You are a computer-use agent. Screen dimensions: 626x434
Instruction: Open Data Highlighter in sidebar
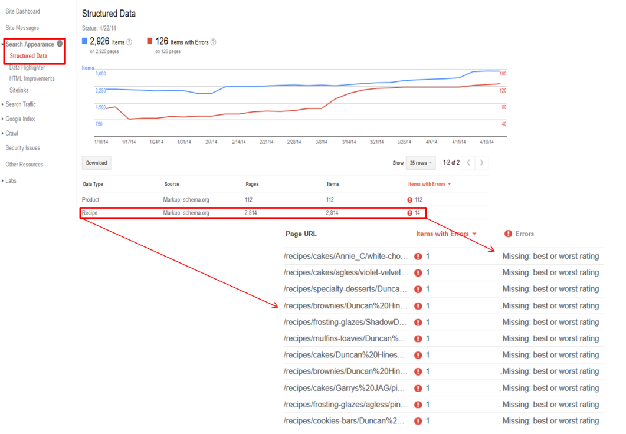27,68
